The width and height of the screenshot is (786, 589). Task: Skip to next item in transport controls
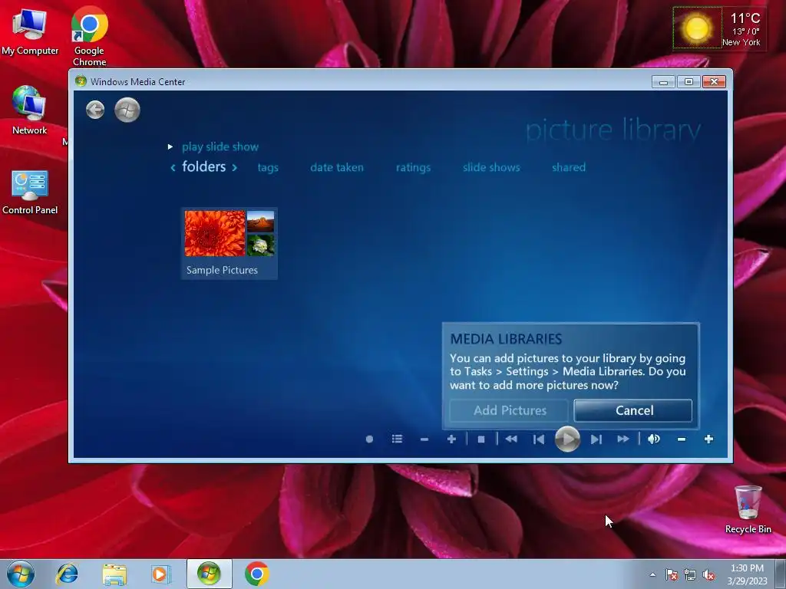click(596, 439)
